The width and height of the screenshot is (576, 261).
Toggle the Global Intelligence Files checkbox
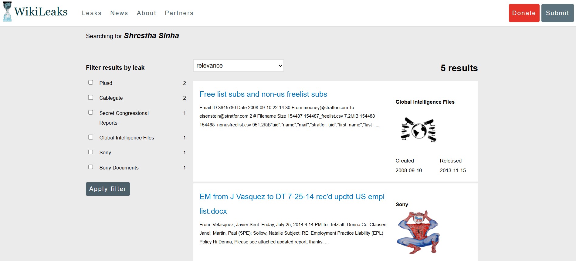[x=90, y=137]
